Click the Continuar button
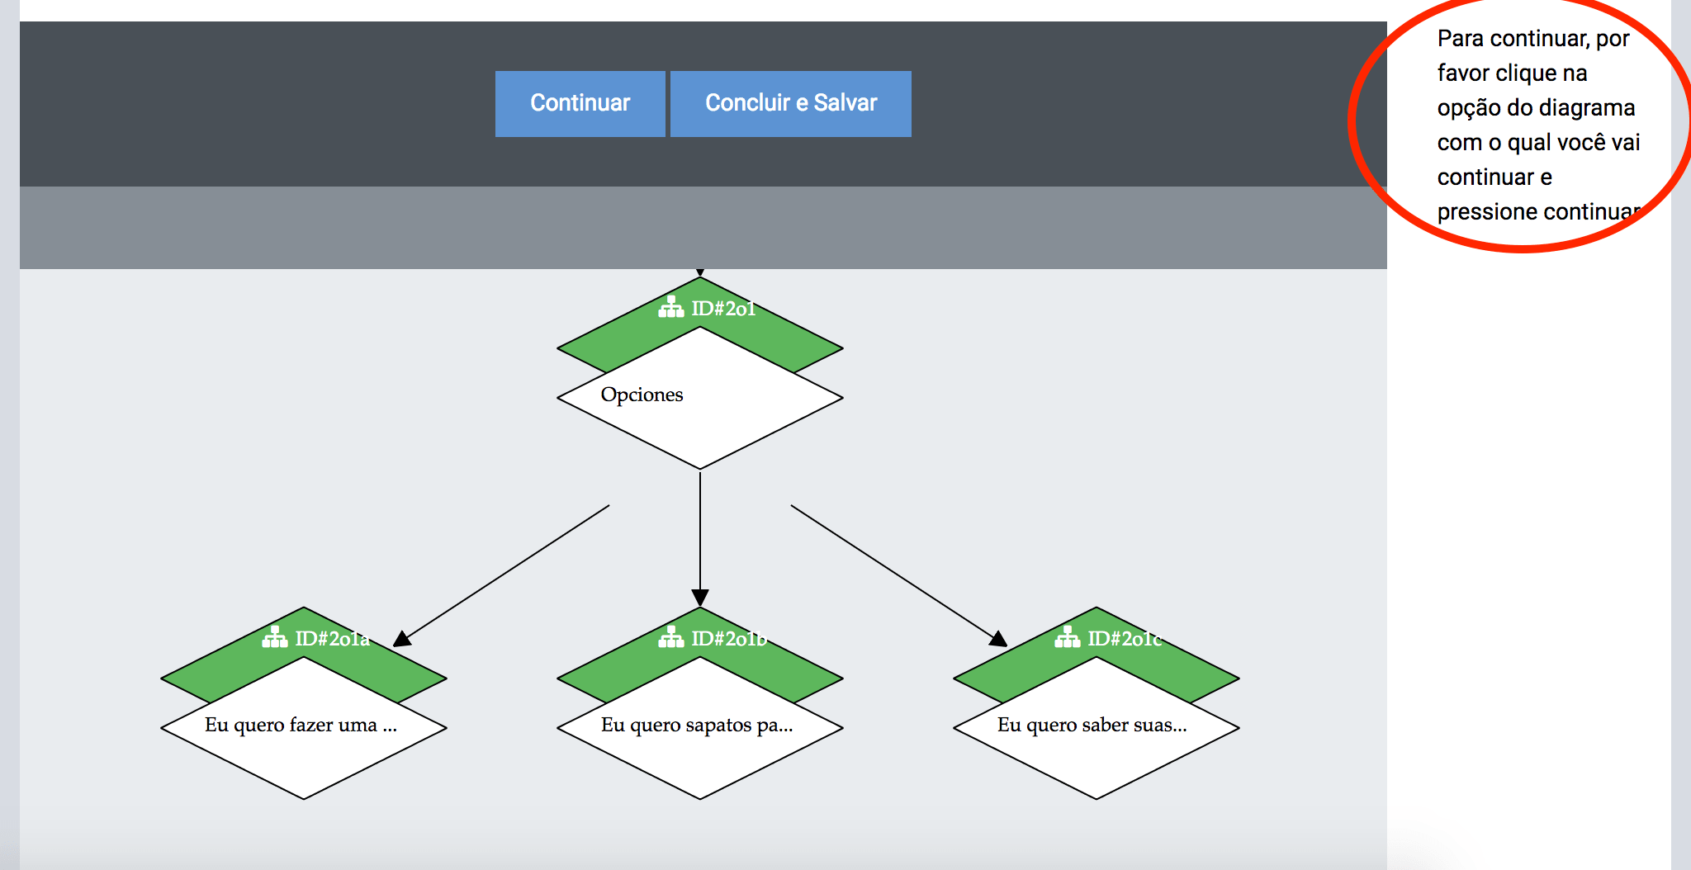 point(580,103)
